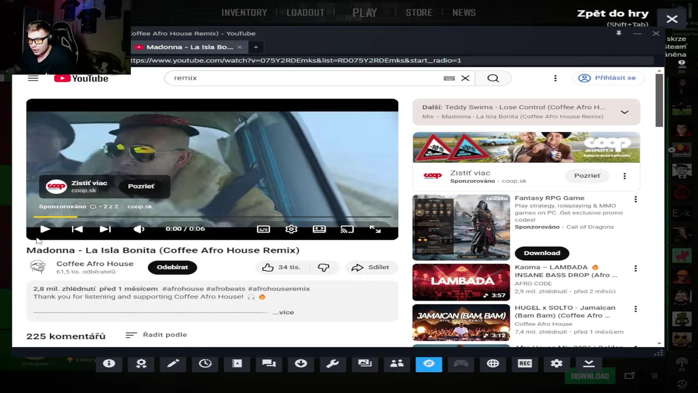The width and height of the screenshot is (698, 393).
Task: Open player settings gear
Action: click(x=291, y=229)
